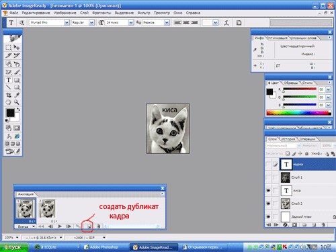Delete frame trash icon in Animation palette
The width and height of the screenshot is (336, 252).
point(98,226)
